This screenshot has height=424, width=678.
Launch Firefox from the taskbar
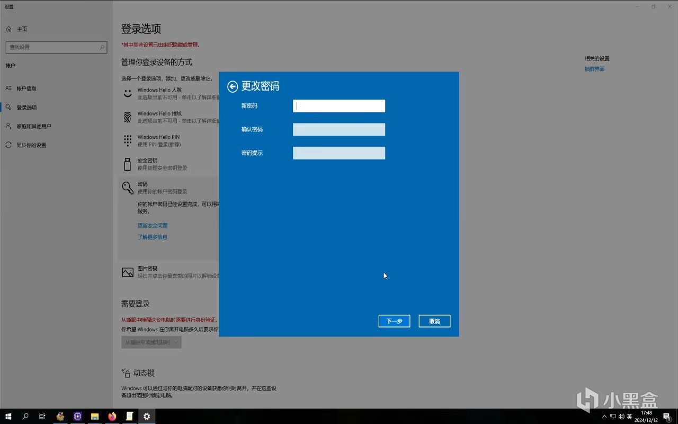pyautogui.click(x=112, y=417)
